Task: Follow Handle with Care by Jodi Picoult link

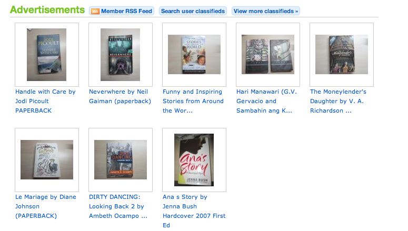Action: pyautogui.click(x=45, y=101)
